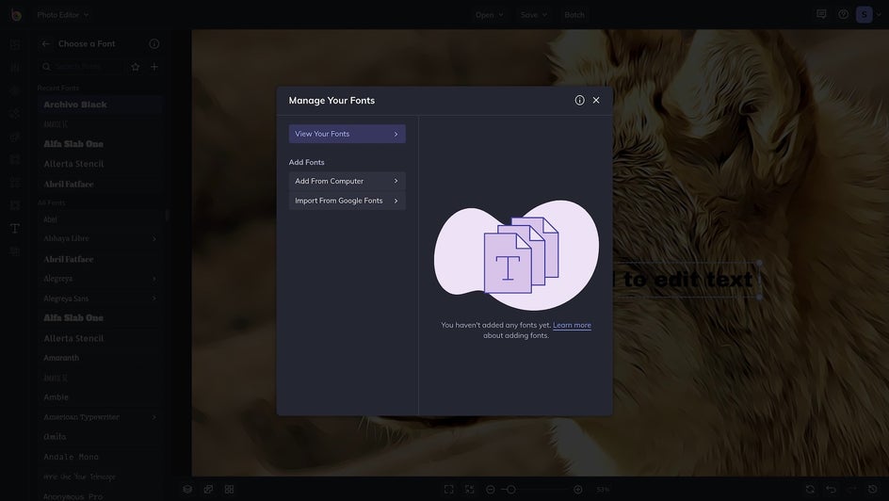The image size is (889, 501).
Task: Expand Alegreya font variants arrow
Action: click(154, 279)
